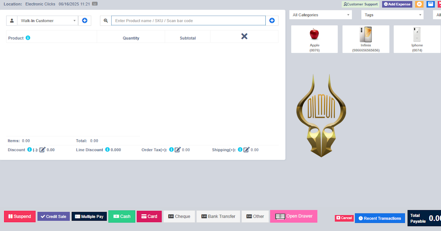This screenshot has width=441, height=231.
Task: Click the Total: 0.00 label
Action: click(87, 141)
